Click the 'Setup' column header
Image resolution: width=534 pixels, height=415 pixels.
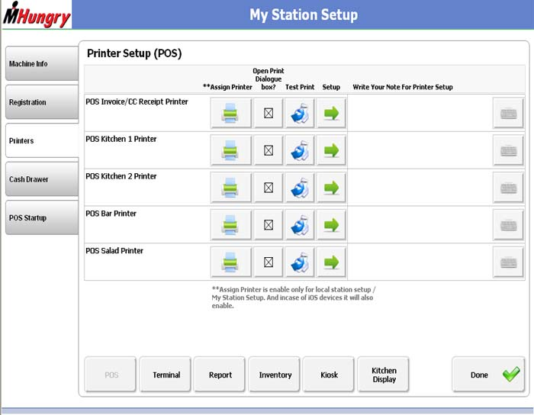331,87
